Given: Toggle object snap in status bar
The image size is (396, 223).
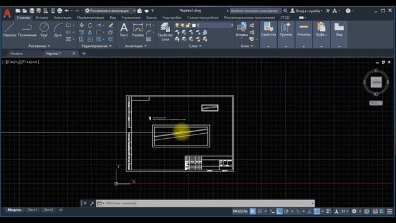Looking at the screenshot, I should [317, 211].
